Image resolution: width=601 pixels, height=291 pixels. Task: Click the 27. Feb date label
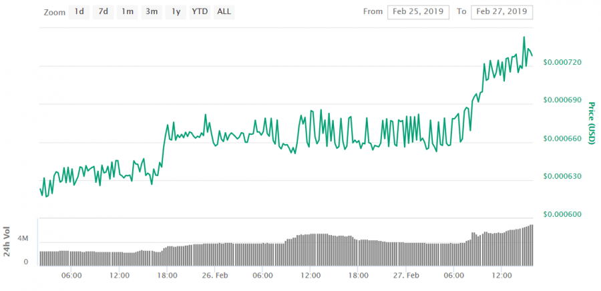(x=406, y=275)
